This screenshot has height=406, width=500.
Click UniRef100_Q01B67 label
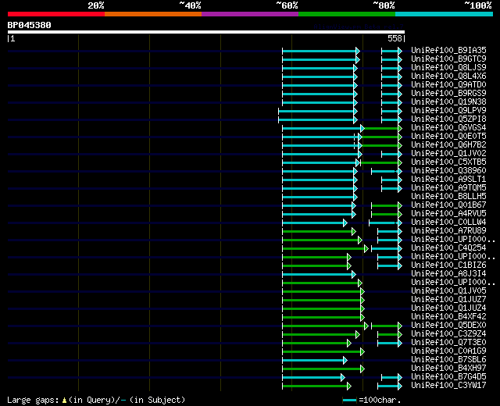click(x=448, y=205)
